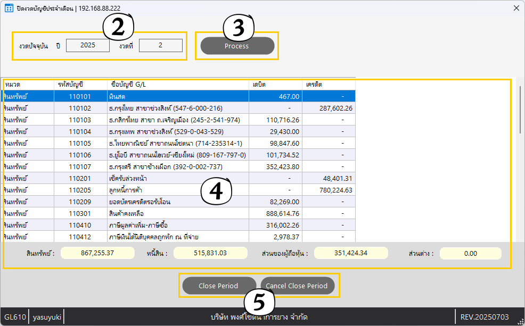Click the assets total field 867,255.37
The height and width of the screenshot is (326, 525).
coord(97,253)
